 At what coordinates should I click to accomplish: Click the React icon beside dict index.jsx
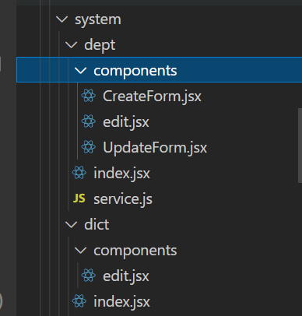click(79, 301)
